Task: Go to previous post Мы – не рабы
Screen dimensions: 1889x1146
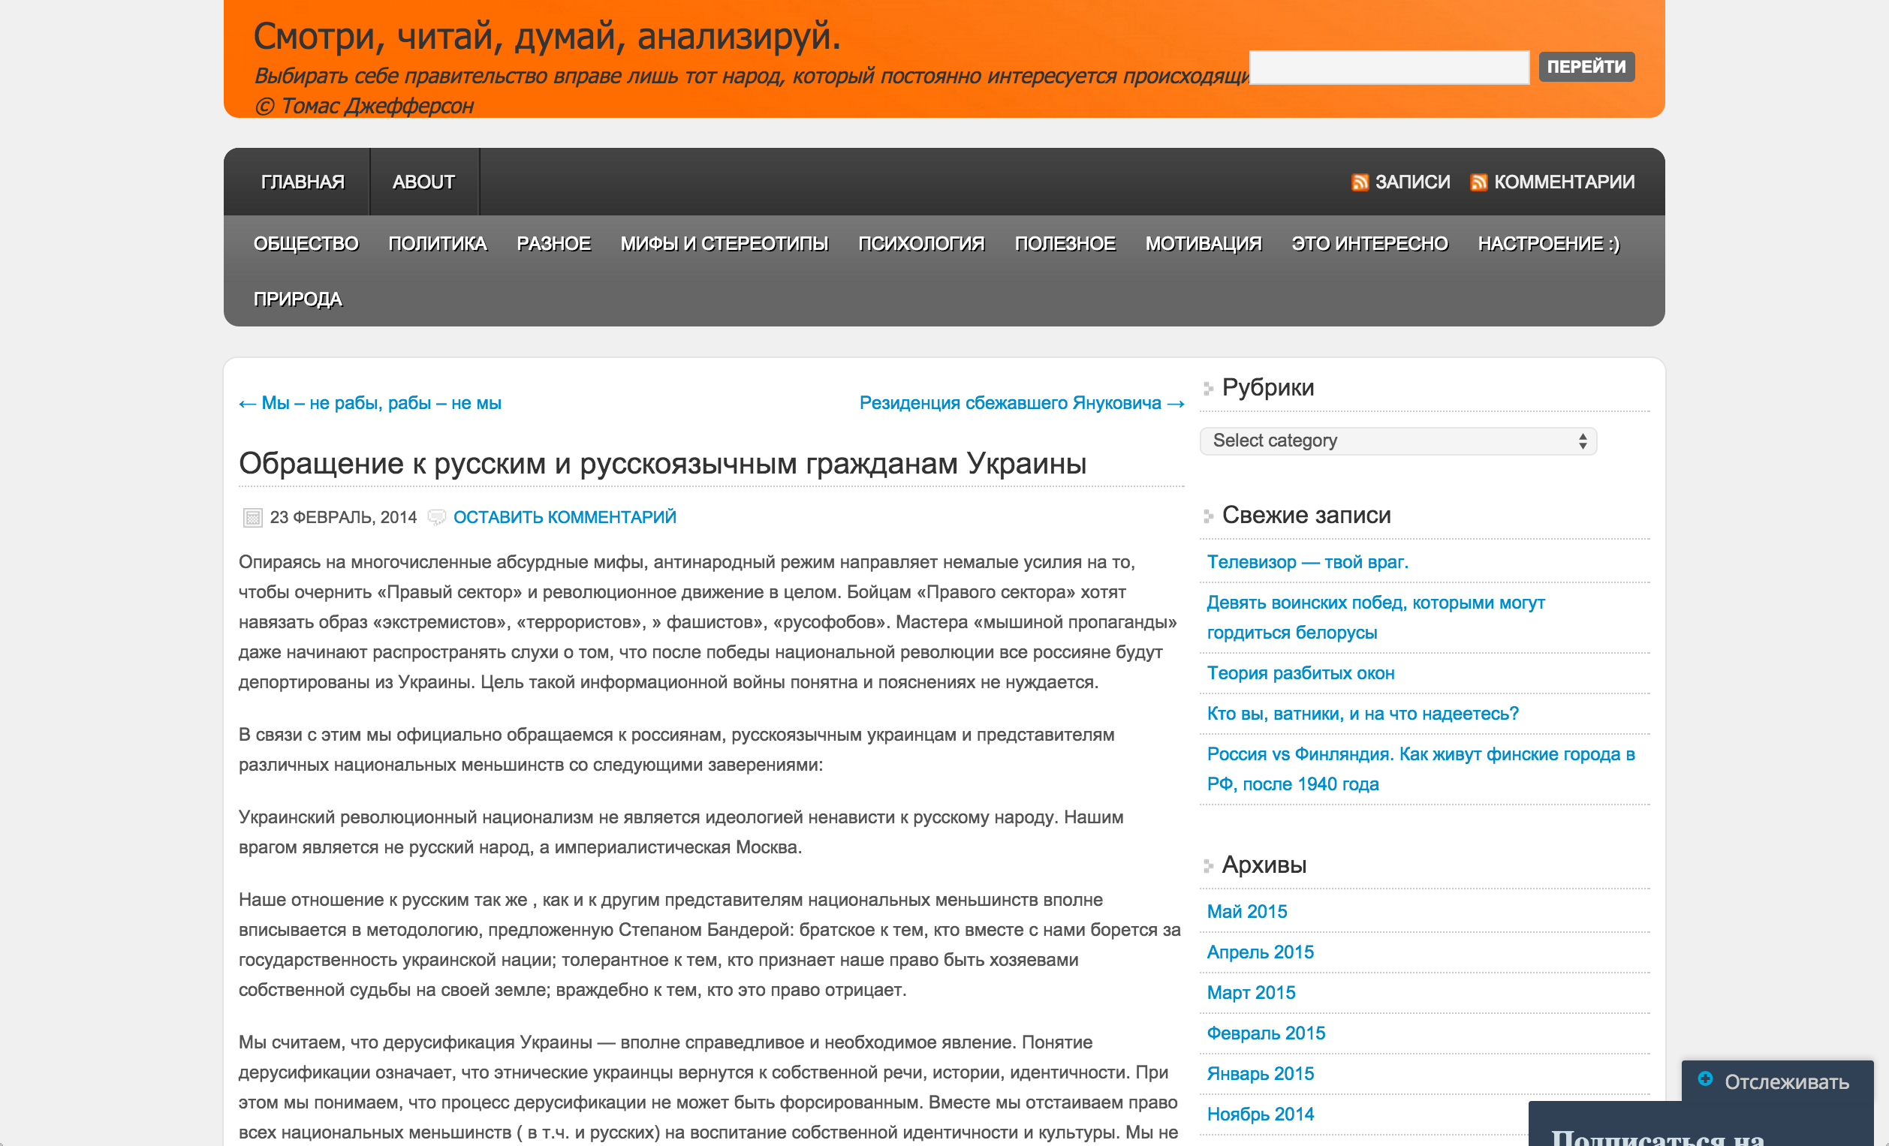Action: 369,403
